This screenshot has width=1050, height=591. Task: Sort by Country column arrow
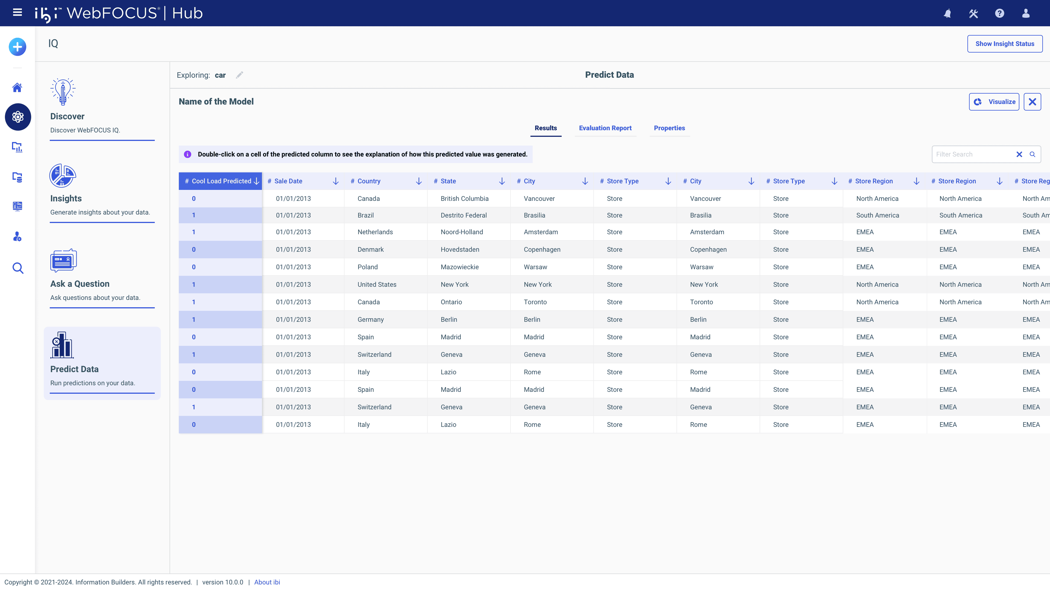419,181
